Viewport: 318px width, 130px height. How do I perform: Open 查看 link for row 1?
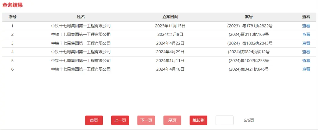tap(306, 26)
